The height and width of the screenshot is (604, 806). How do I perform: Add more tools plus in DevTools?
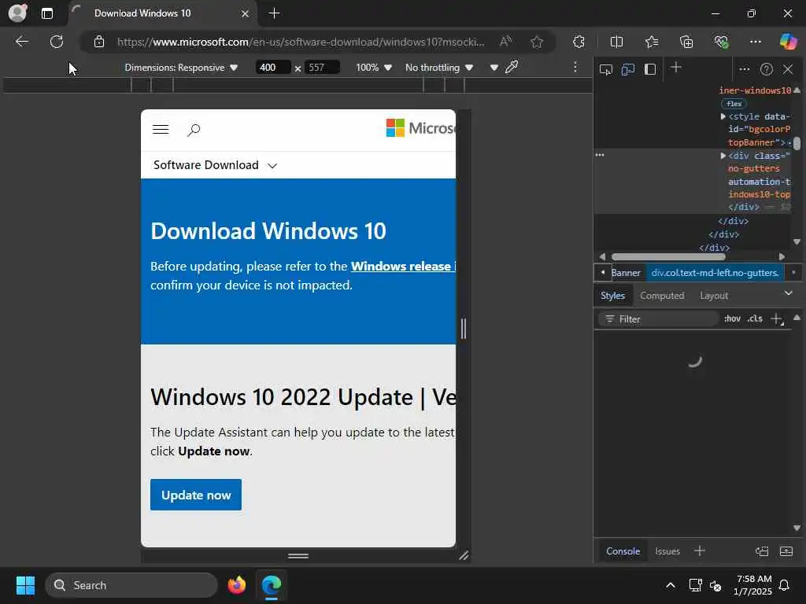click(676, 68)
